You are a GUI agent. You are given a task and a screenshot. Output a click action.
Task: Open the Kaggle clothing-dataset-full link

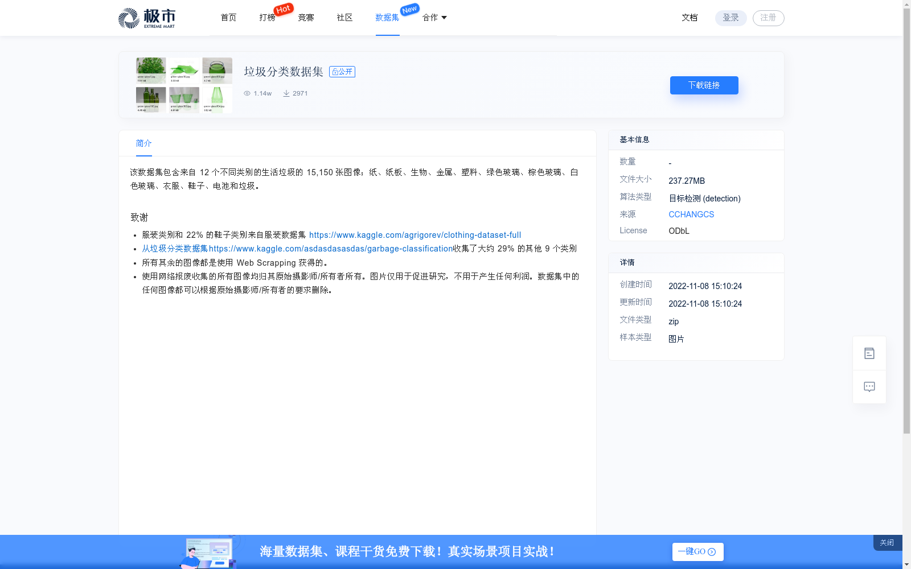tap(415, 235)
